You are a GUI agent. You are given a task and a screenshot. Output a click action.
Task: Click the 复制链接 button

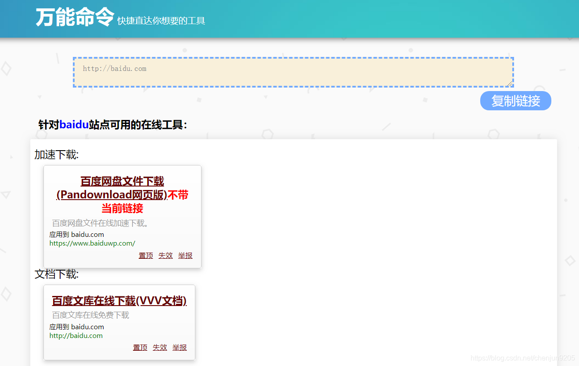(x=516, y=101)
